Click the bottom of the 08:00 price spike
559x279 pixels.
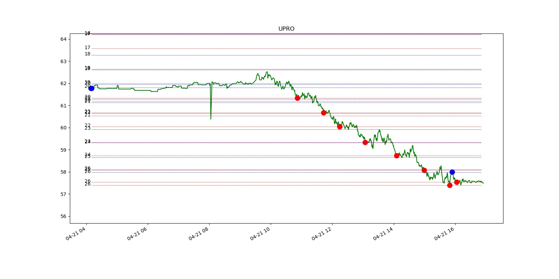coord(211,119)
